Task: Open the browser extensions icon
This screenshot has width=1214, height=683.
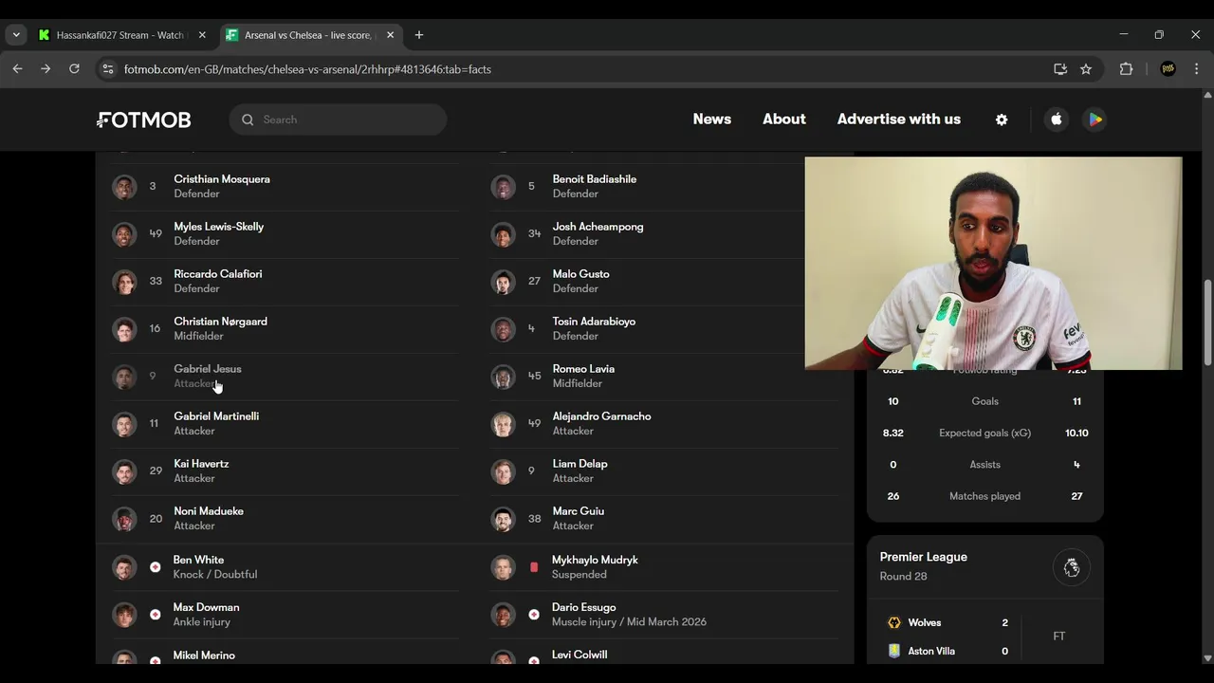Action: pos(1127,69)
